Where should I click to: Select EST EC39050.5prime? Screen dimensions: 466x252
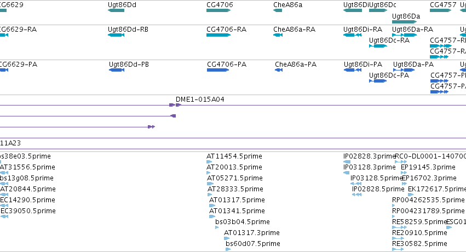(x=28, y=211)
